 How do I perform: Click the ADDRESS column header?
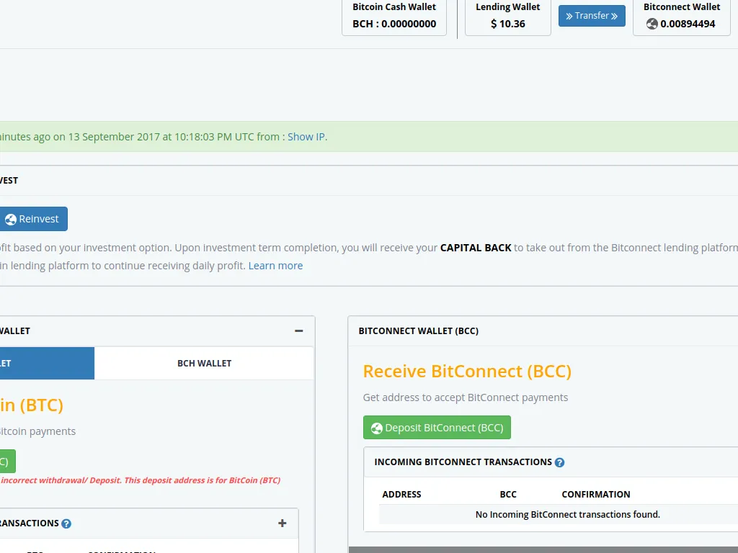coord(401,494)
